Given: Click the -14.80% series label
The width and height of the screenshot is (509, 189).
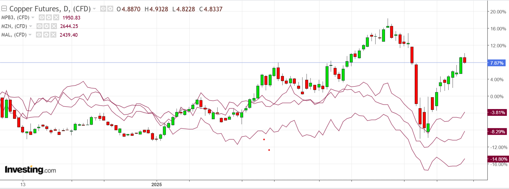Looking at the screenshot, I should click(x=498, y=159).
